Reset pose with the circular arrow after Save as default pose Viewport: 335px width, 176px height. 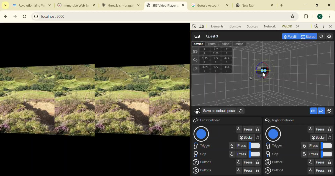click(241, 111)
